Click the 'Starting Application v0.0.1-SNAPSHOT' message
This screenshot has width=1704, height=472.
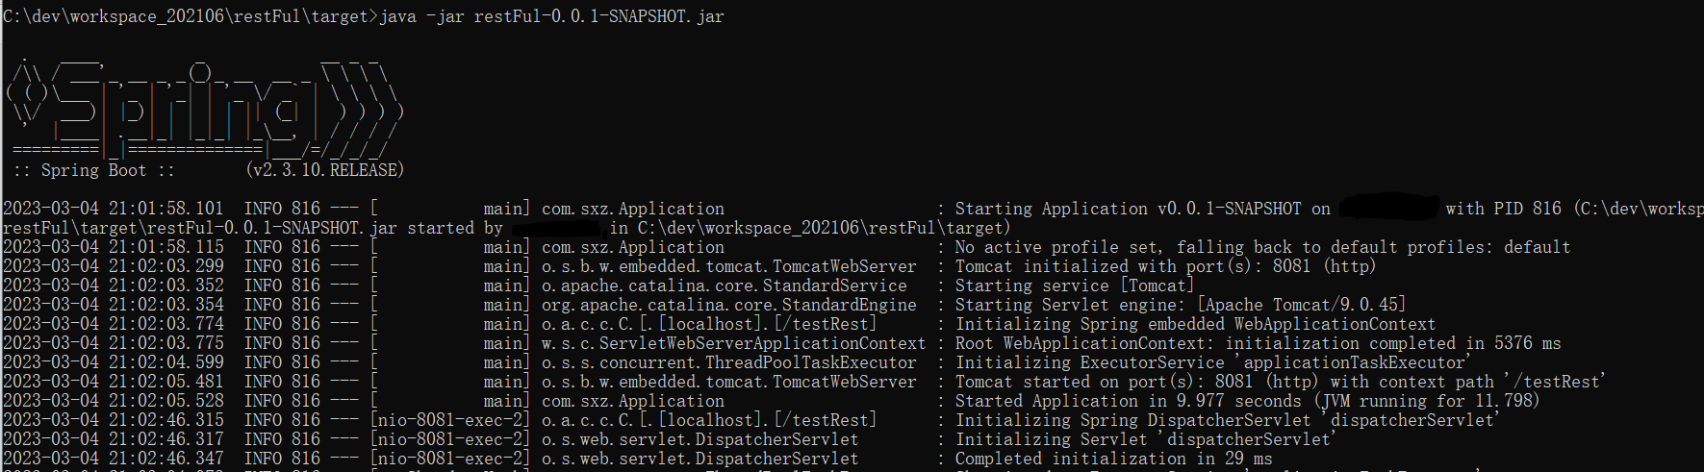pos(1143,209)
